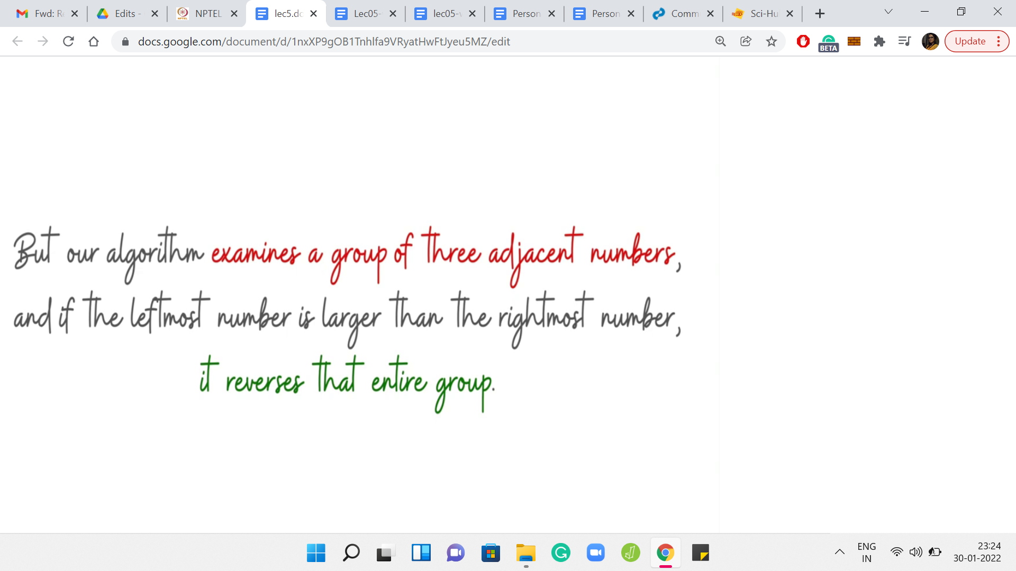Click the Home icon in Chrome toolbar
Viewport: 1016px width, 571px height.
pyautogui.click(x=94, y=41)
